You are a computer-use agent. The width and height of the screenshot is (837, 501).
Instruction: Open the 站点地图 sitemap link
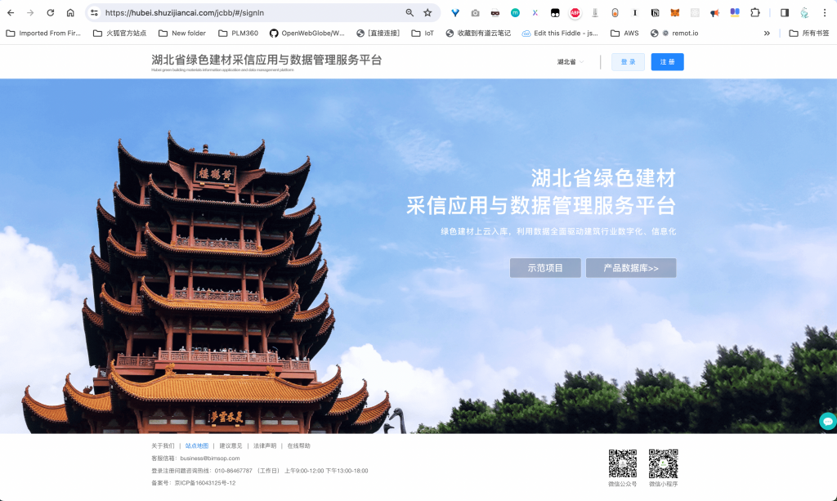coord(197,446)
